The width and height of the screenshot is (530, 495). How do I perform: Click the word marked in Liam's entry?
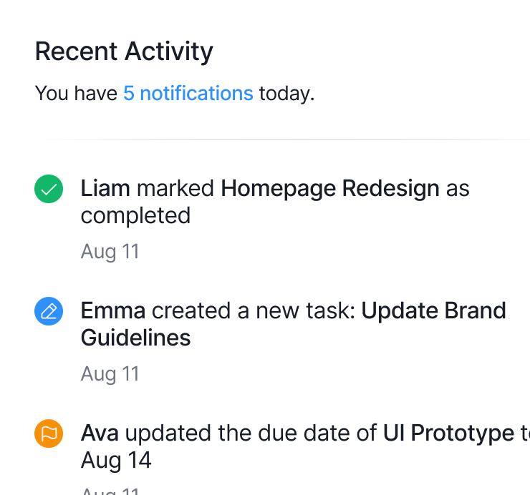point(175,189)
